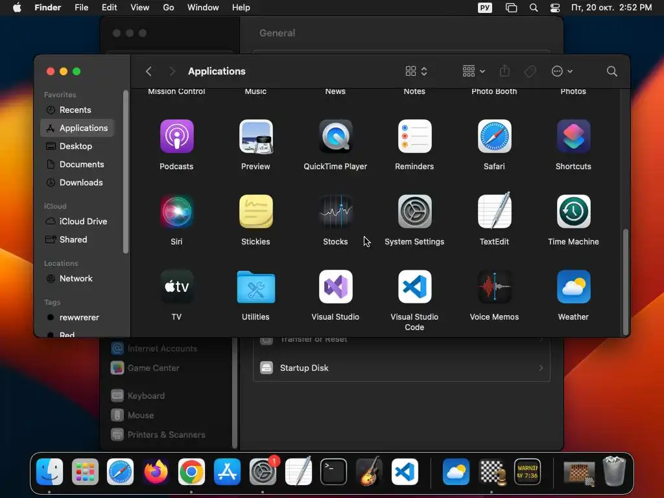Click the TextEdit icon in Applications
The image size is (664, 498).
[x=494, y=211]
